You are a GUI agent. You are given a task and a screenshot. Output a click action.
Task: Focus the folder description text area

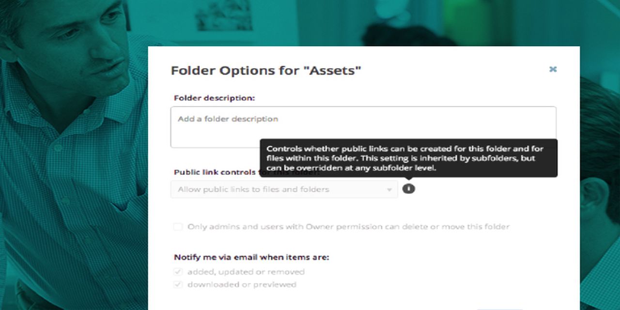pyautogui.click(x=363, y=127)
